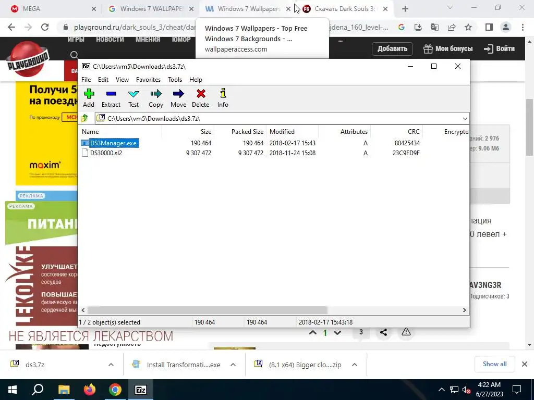Upvote the post with the up chevron

(313, 333)
